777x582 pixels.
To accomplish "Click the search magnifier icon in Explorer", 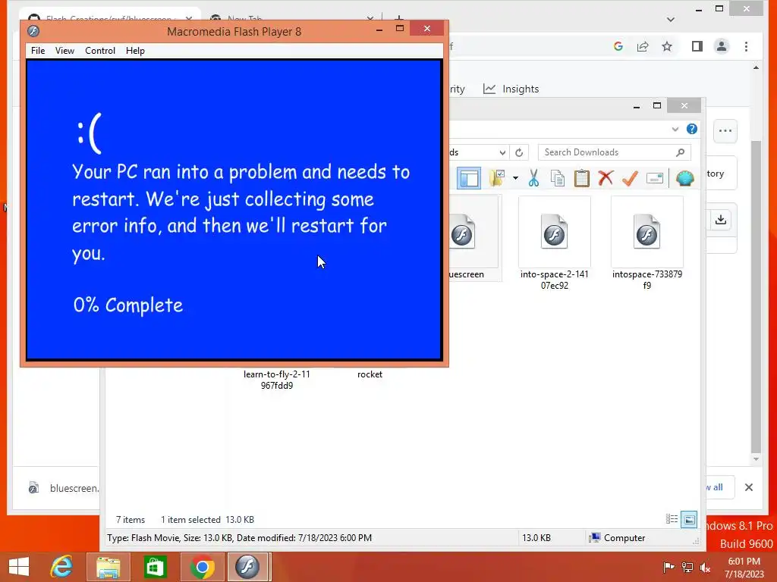I will click(681, 152).
